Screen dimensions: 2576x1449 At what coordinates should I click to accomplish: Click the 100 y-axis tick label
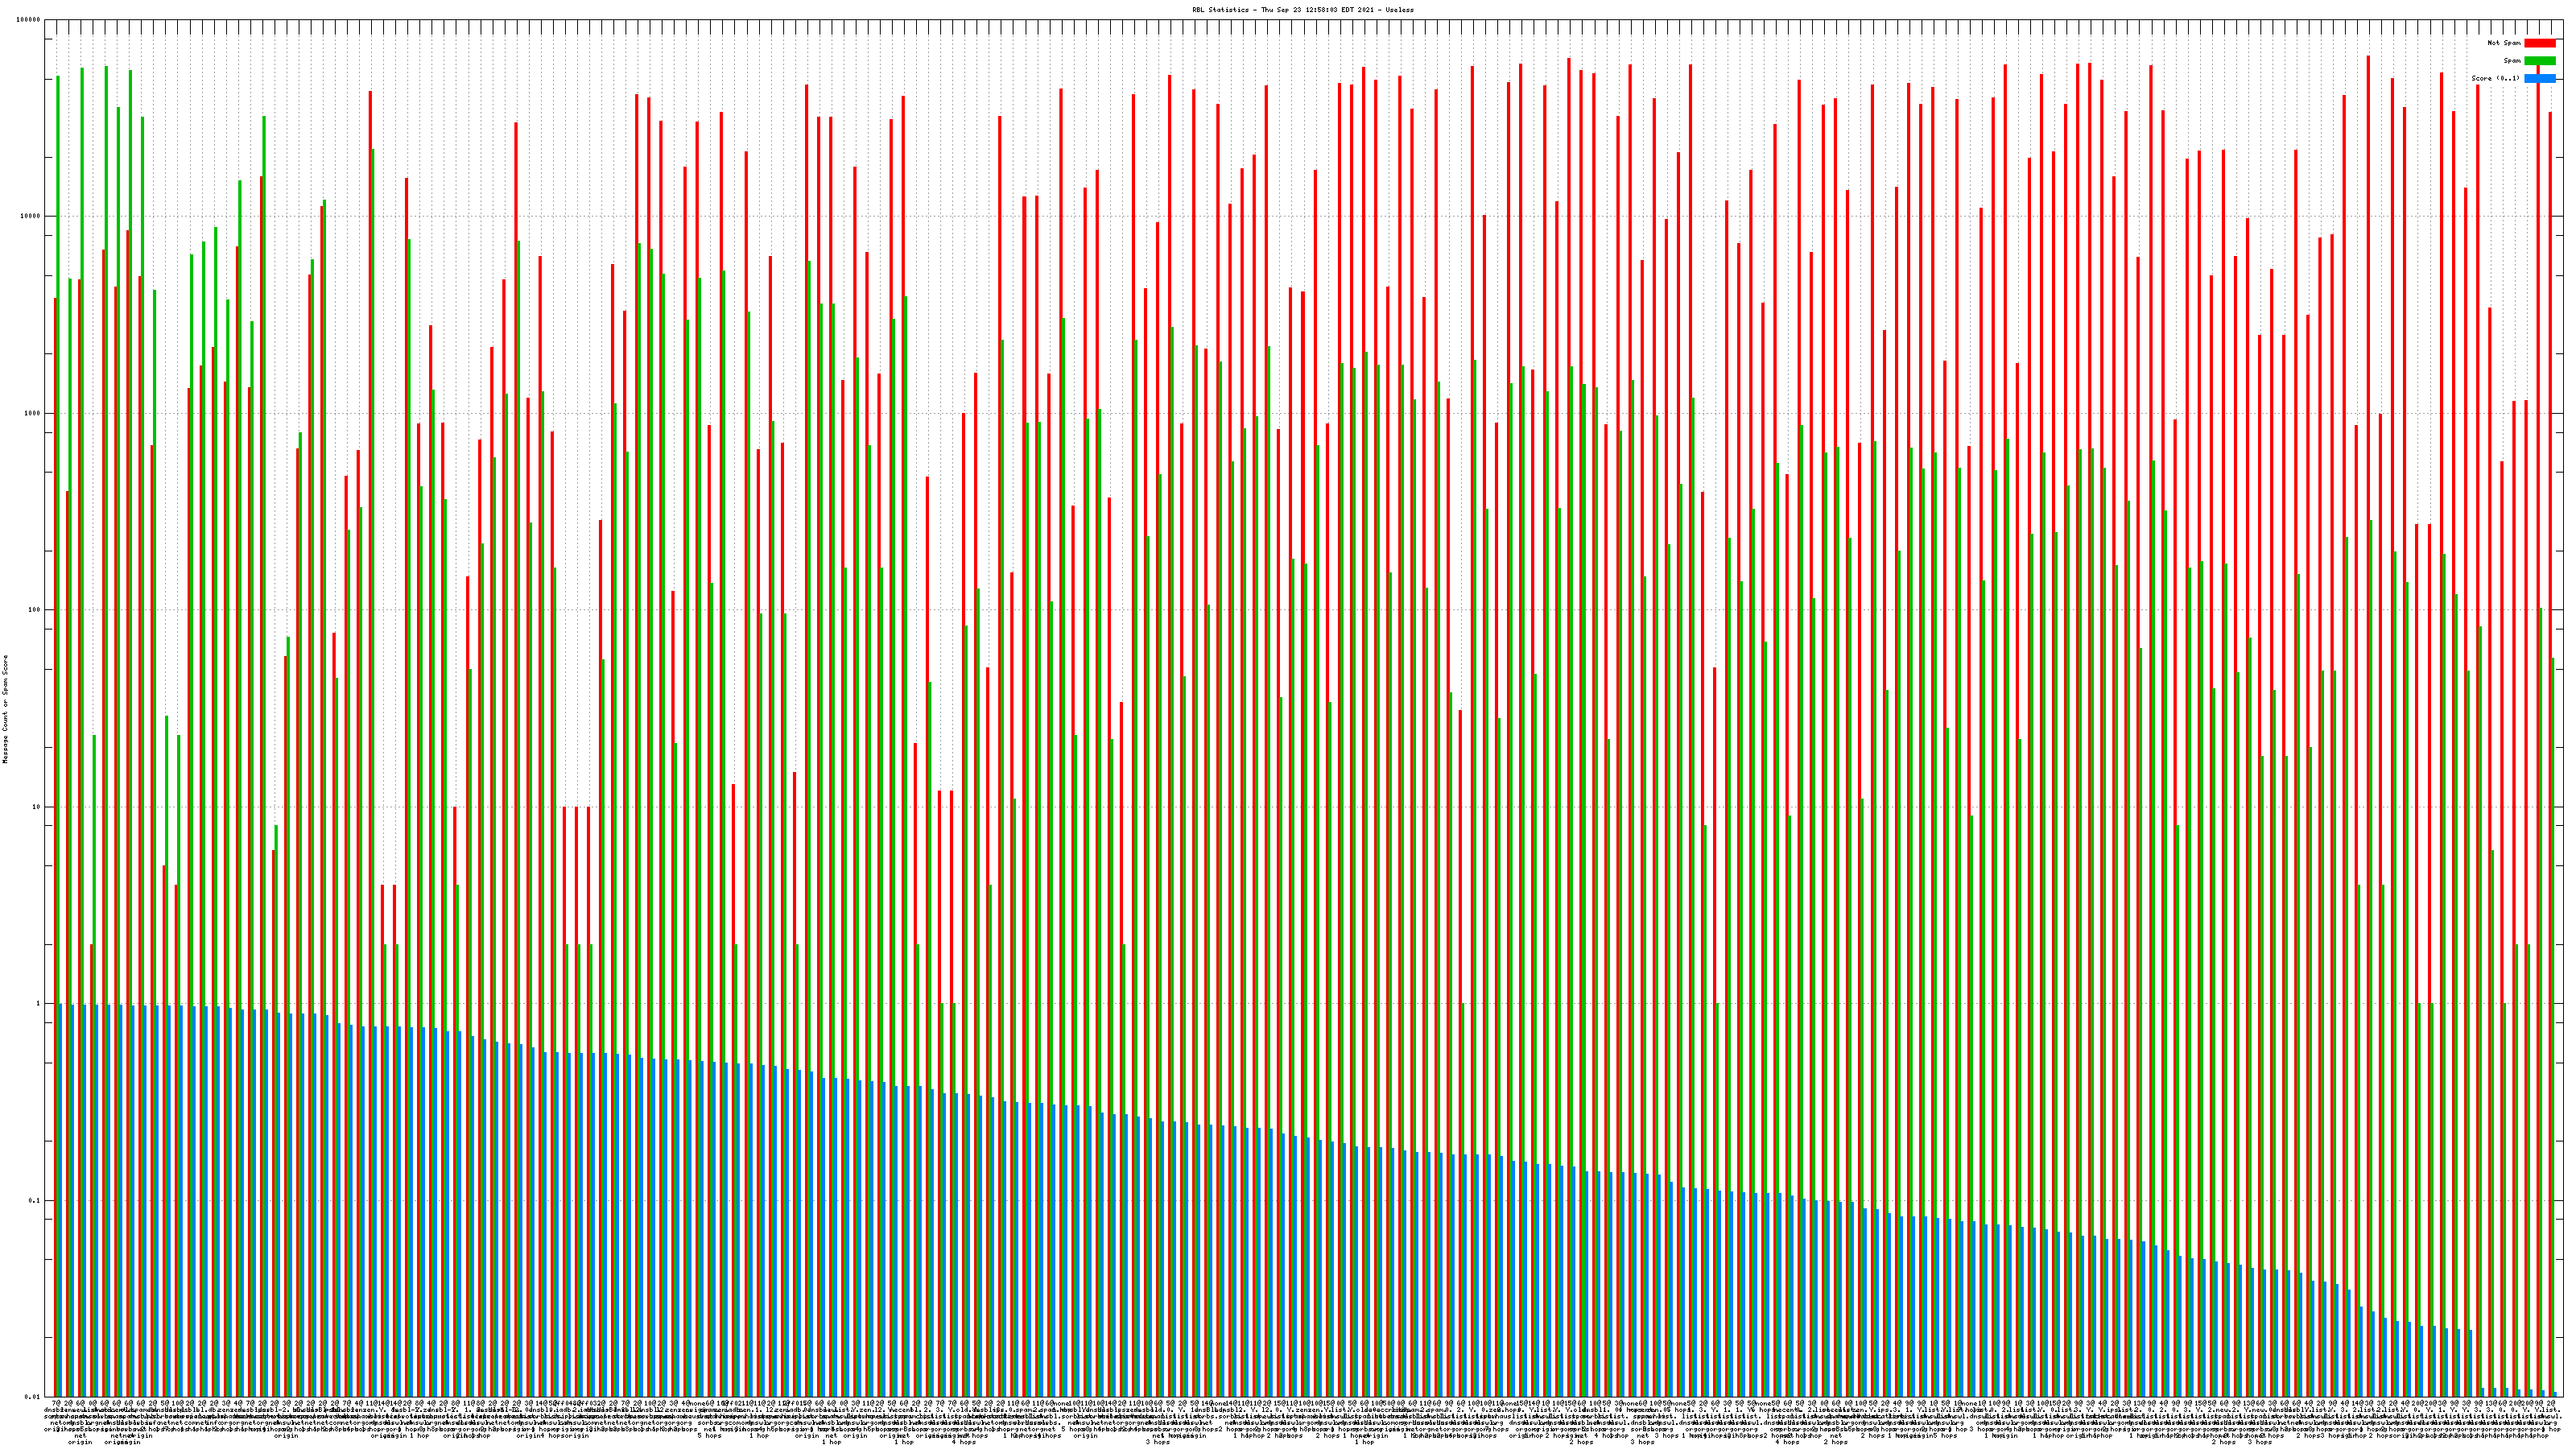pyautogui.click(x=35, y=610)
